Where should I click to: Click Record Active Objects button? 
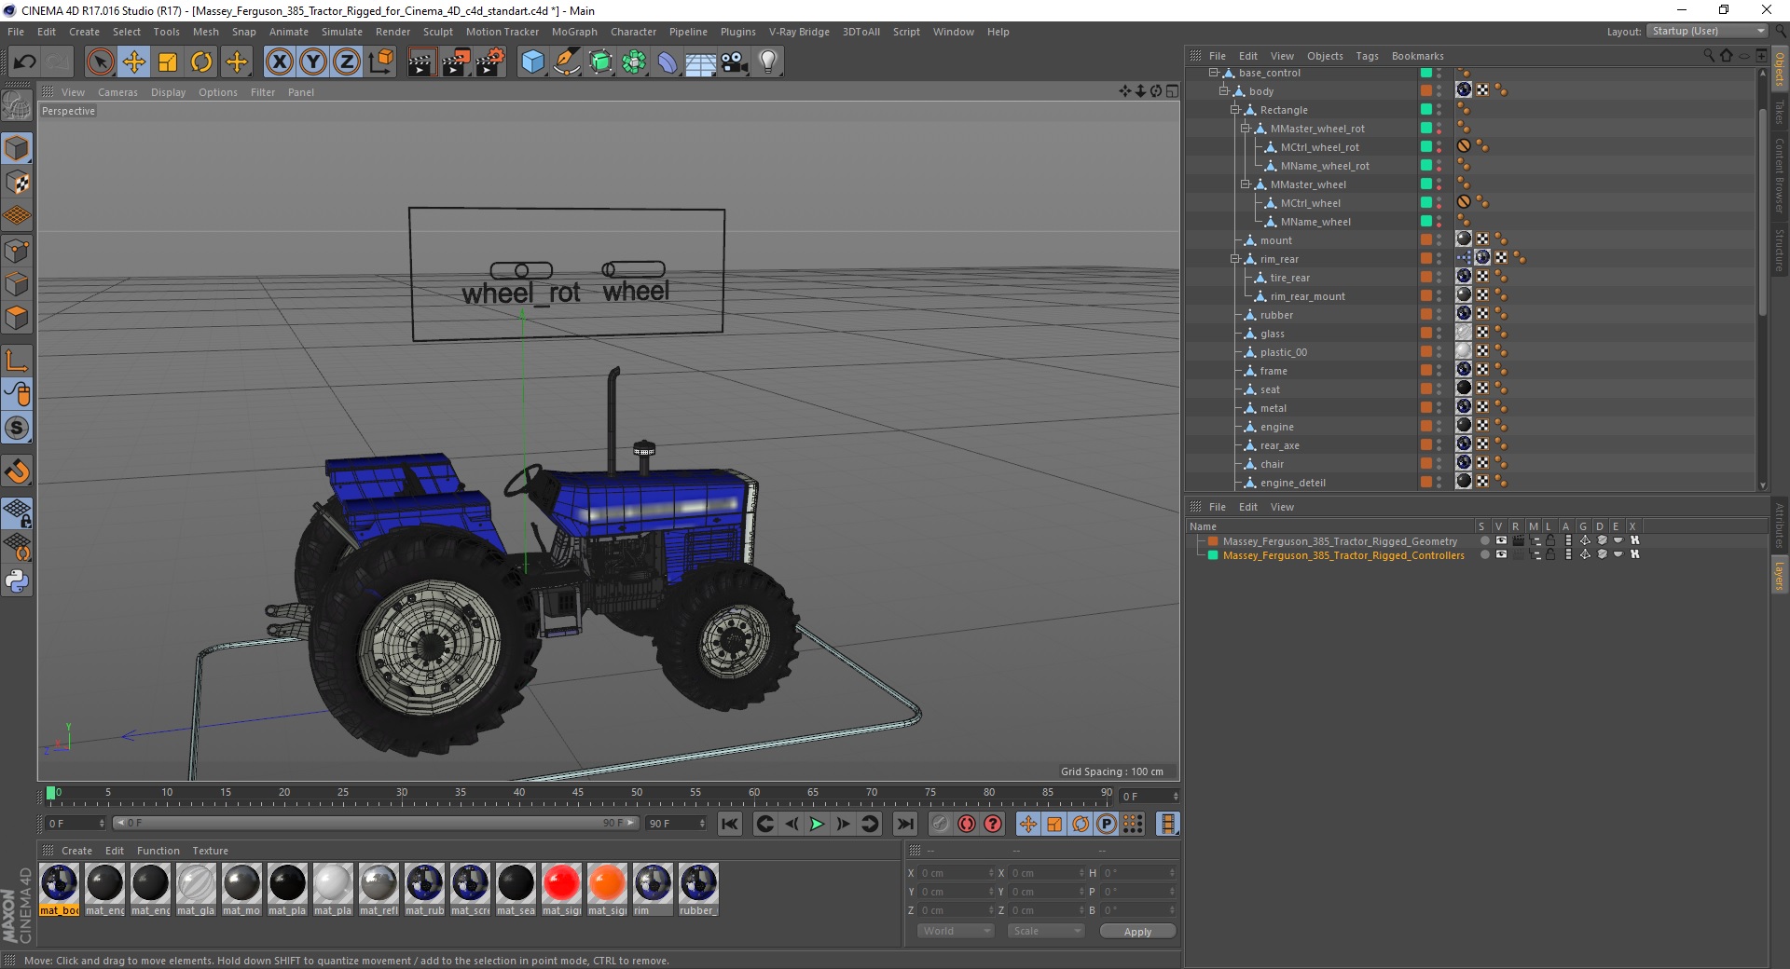941,824
